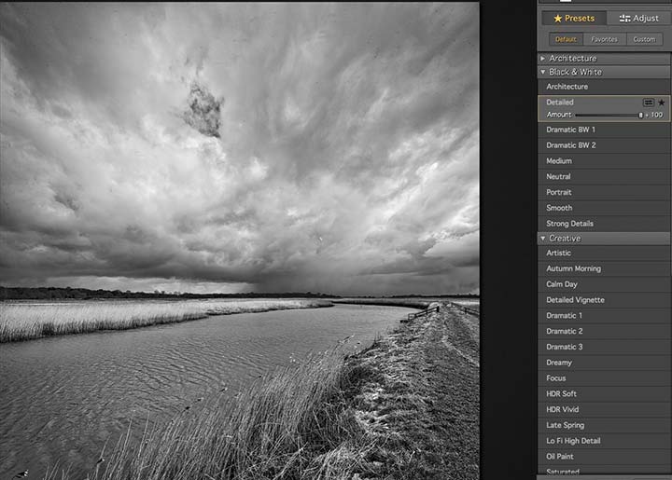Apply the Oil Paint preset
672x480 pixels.
[x=604, y=457]
